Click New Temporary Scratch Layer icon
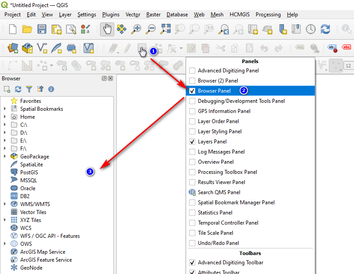 [x=71, y=48]
